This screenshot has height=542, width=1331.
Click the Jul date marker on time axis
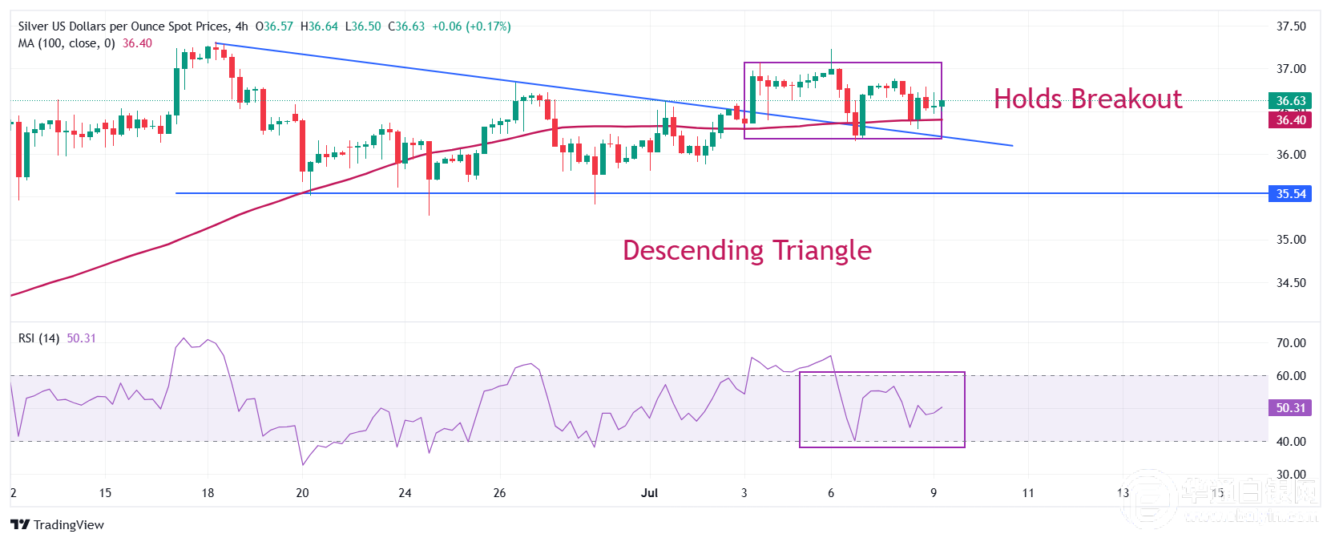pyautogui.click(x=649, y=493)
